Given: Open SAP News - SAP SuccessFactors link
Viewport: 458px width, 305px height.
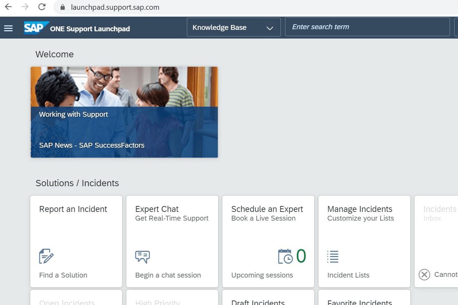Looking at the screenshot, I should pos(92,145).
